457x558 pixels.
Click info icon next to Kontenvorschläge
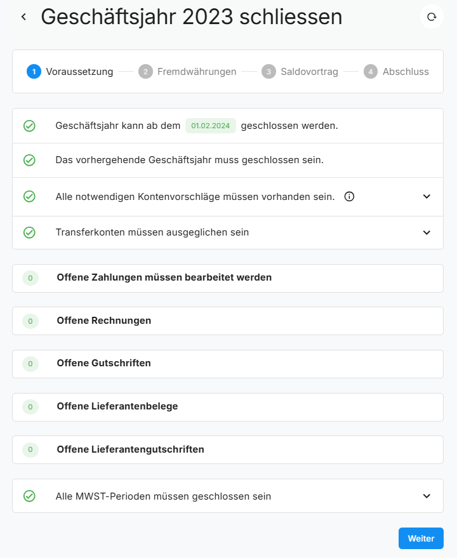pos(349,197)
